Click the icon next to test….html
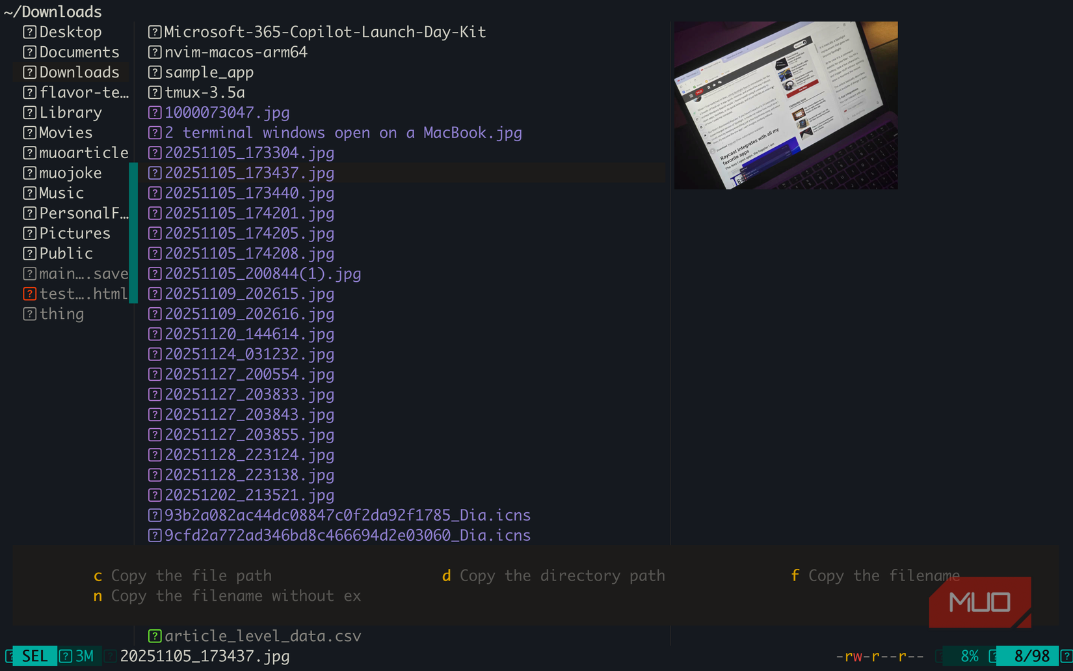Image resolution: width=1073 pixels, height=671 pixels. pyautogui.click(x=30, y=294)
